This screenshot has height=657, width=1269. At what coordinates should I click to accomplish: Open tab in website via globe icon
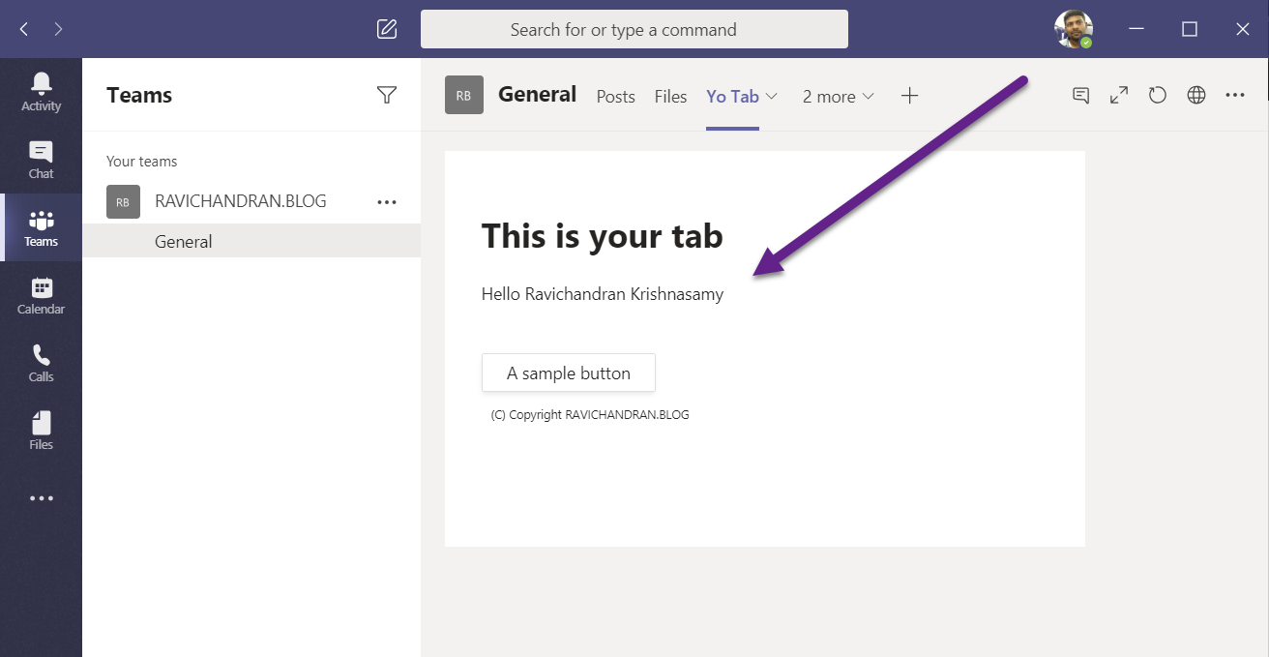point(1196,95)
